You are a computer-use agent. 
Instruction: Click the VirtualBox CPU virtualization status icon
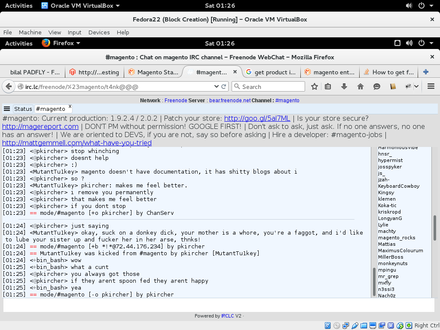391,326
